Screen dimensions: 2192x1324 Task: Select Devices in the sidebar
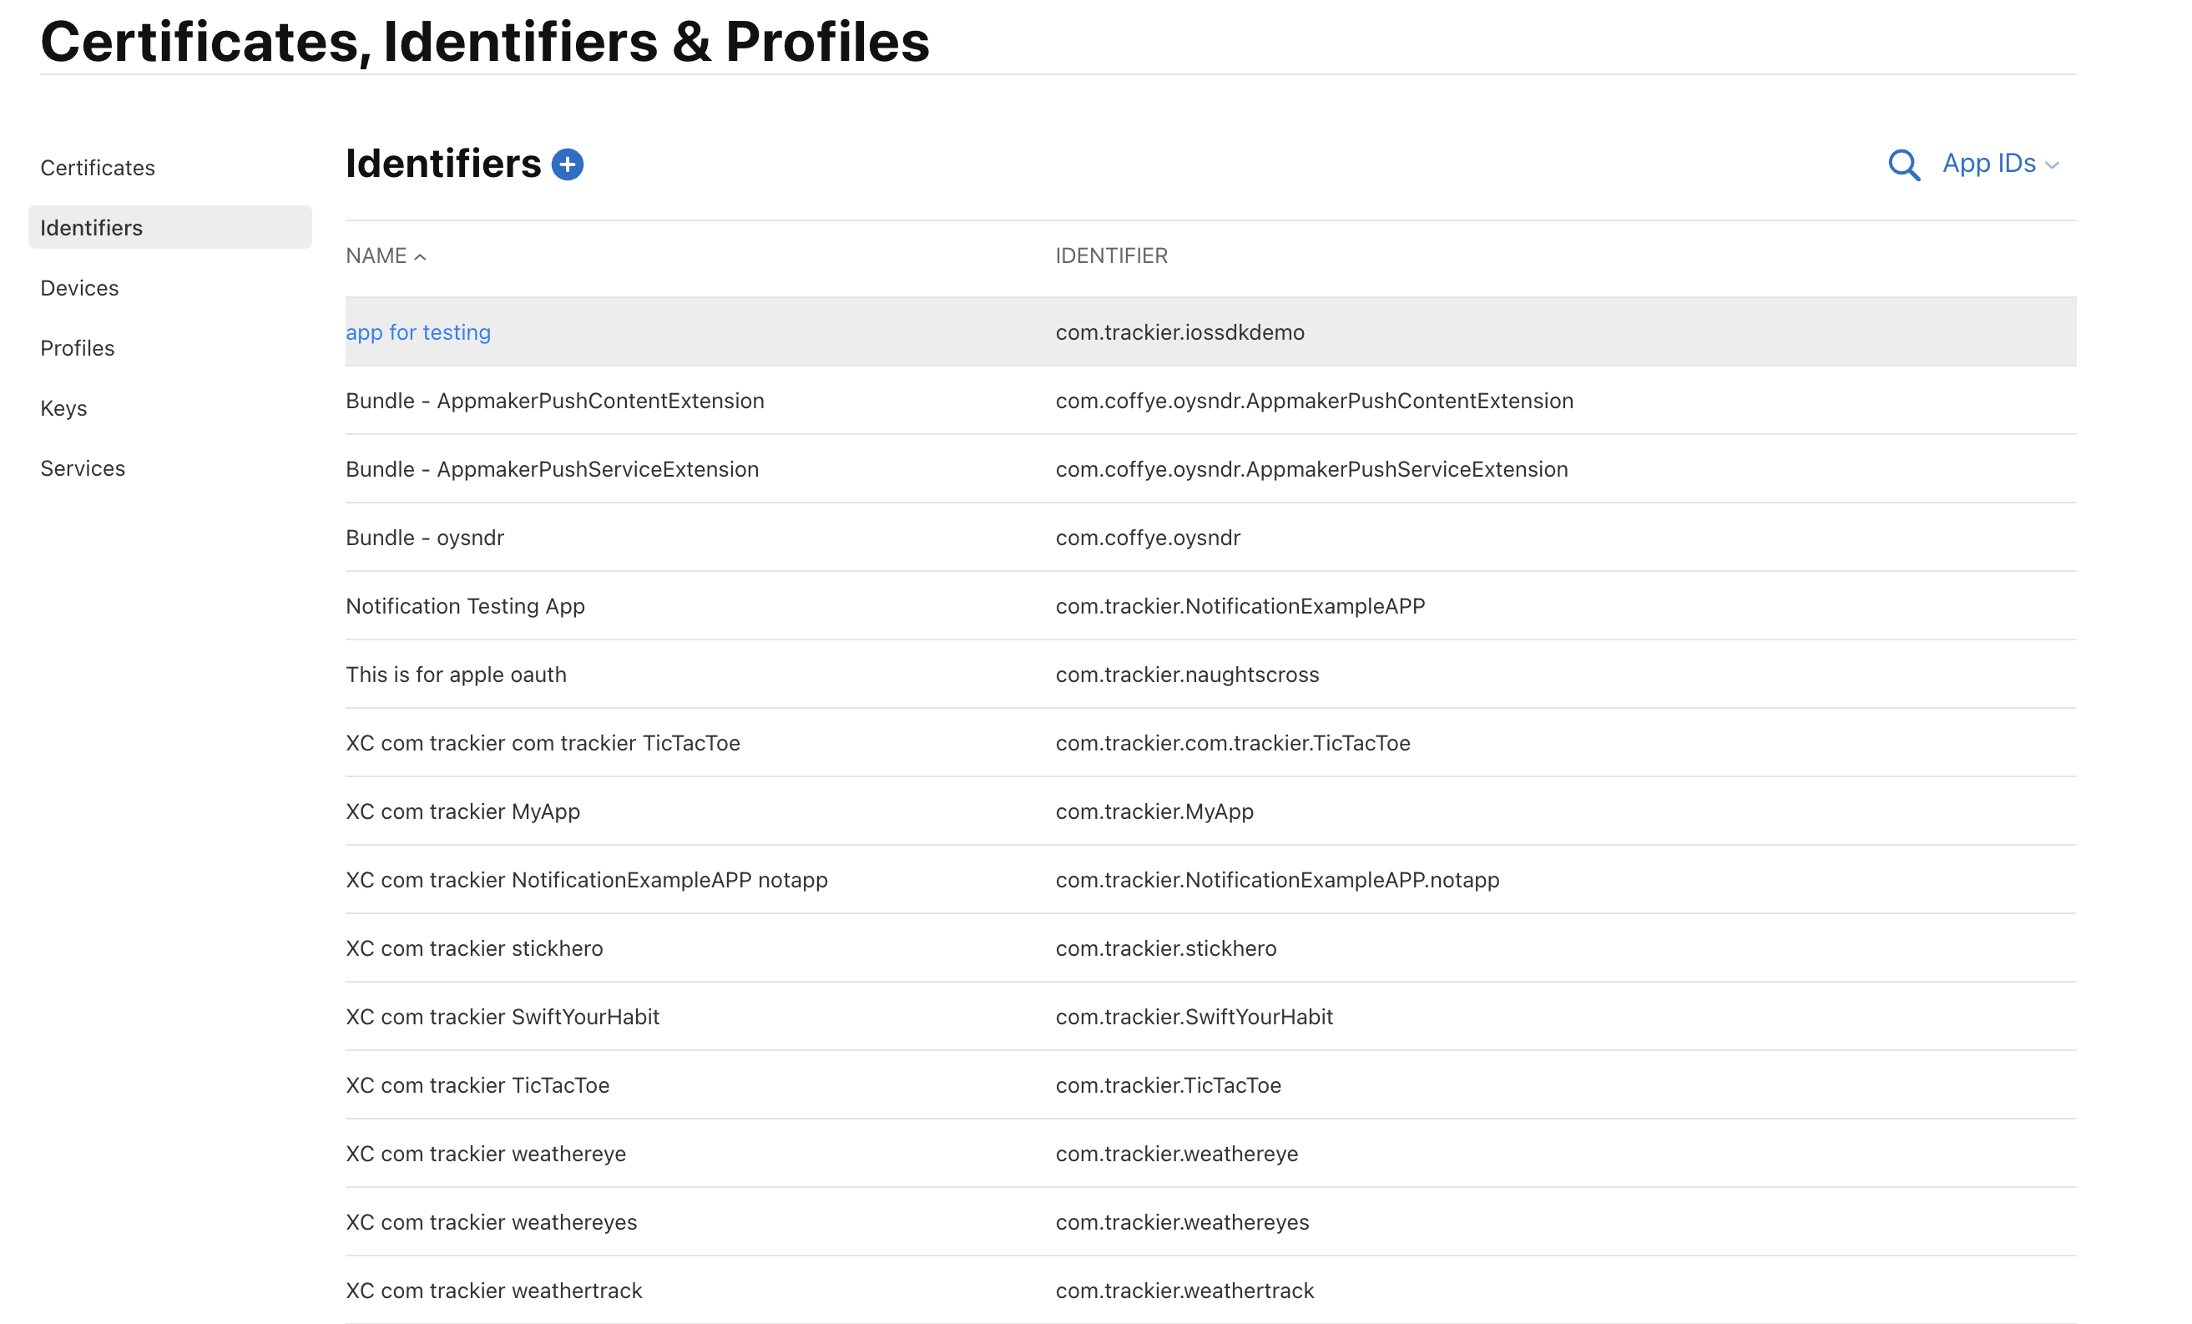point(79,287)
